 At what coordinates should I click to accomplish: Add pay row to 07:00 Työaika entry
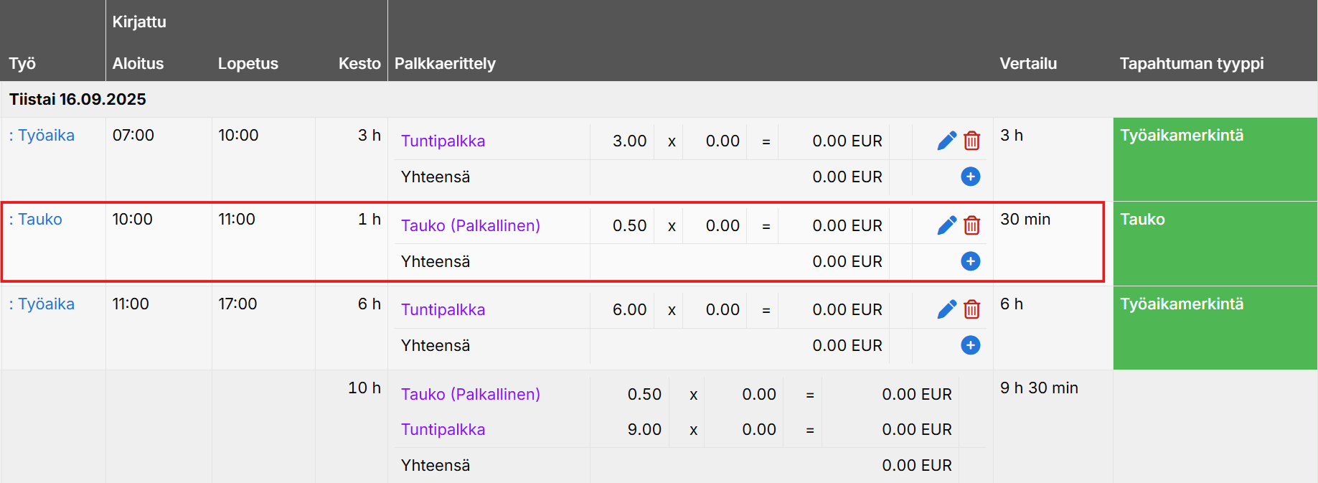[x=970, y=177]
